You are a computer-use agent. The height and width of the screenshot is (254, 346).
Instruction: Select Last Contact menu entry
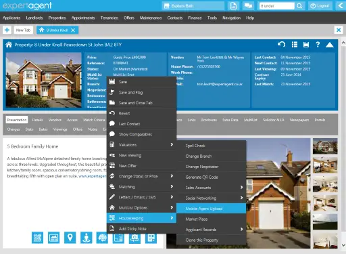point(141,124)
